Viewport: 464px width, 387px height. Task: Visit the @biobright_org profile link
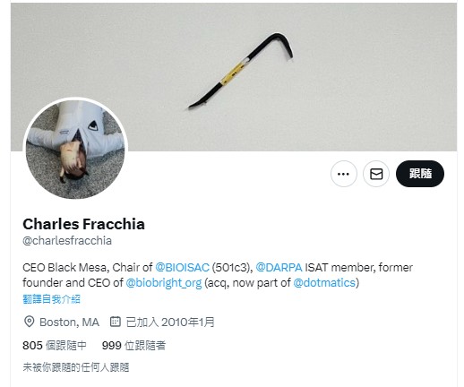coord(164,282)
